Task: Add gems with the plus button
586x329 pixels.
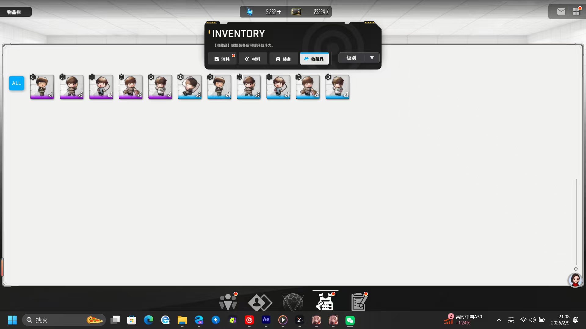Action: click(x=279, y=12)
